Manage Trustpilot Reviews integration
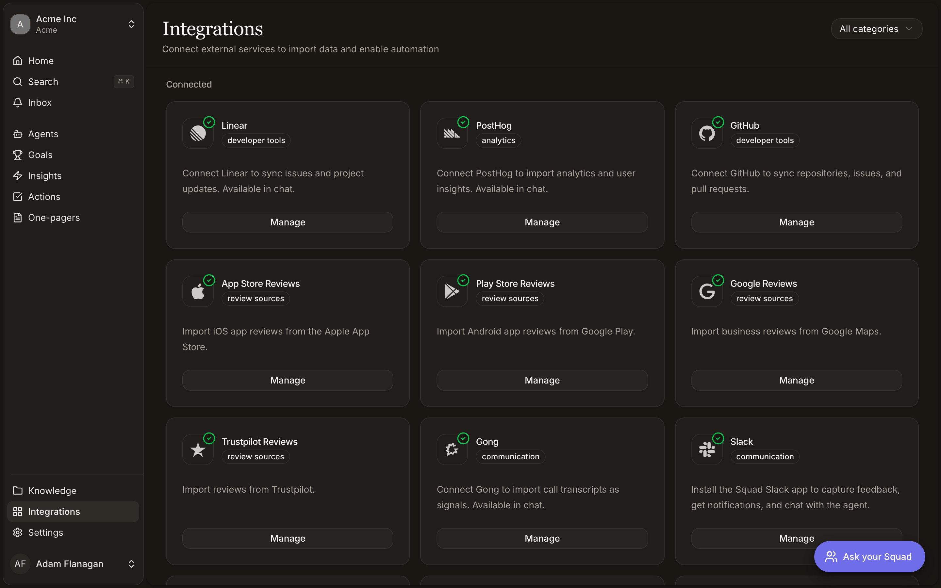This screenshot has width=941, height=588. [288, 538]
